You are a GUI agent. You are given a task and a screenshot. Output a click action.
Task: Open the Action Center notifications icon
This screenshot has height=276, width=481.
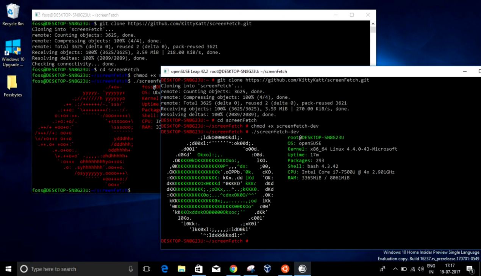(470, 269)
